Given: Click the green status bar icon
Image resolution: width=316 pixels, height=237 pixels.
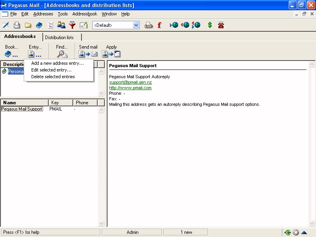Looking at the screenshot, I should [288, 232].
